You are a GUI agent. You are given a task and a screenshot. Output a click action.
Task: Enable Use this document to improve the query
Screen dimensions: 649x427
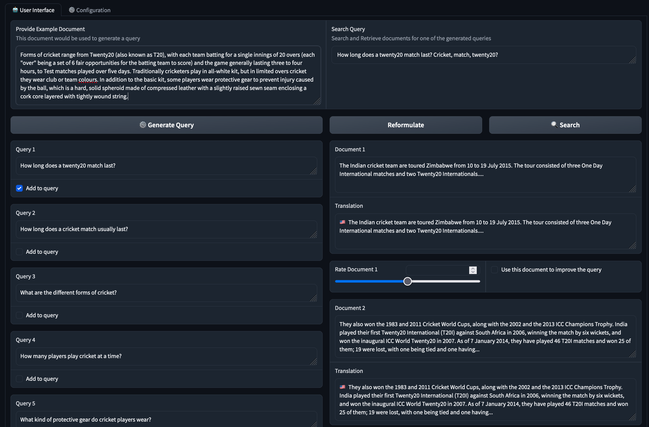tap(494, 269)
